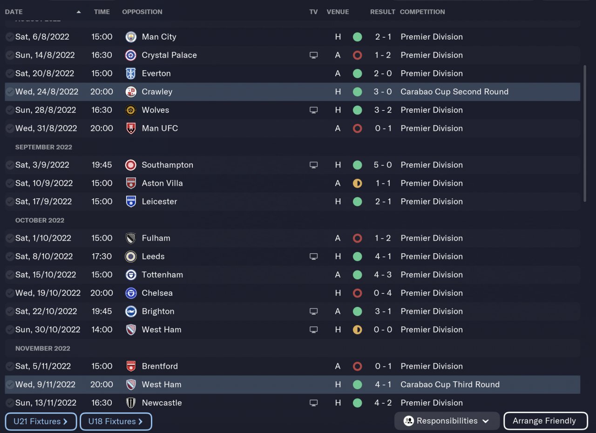Click the Wolves club badge icon

pos(131,110)
